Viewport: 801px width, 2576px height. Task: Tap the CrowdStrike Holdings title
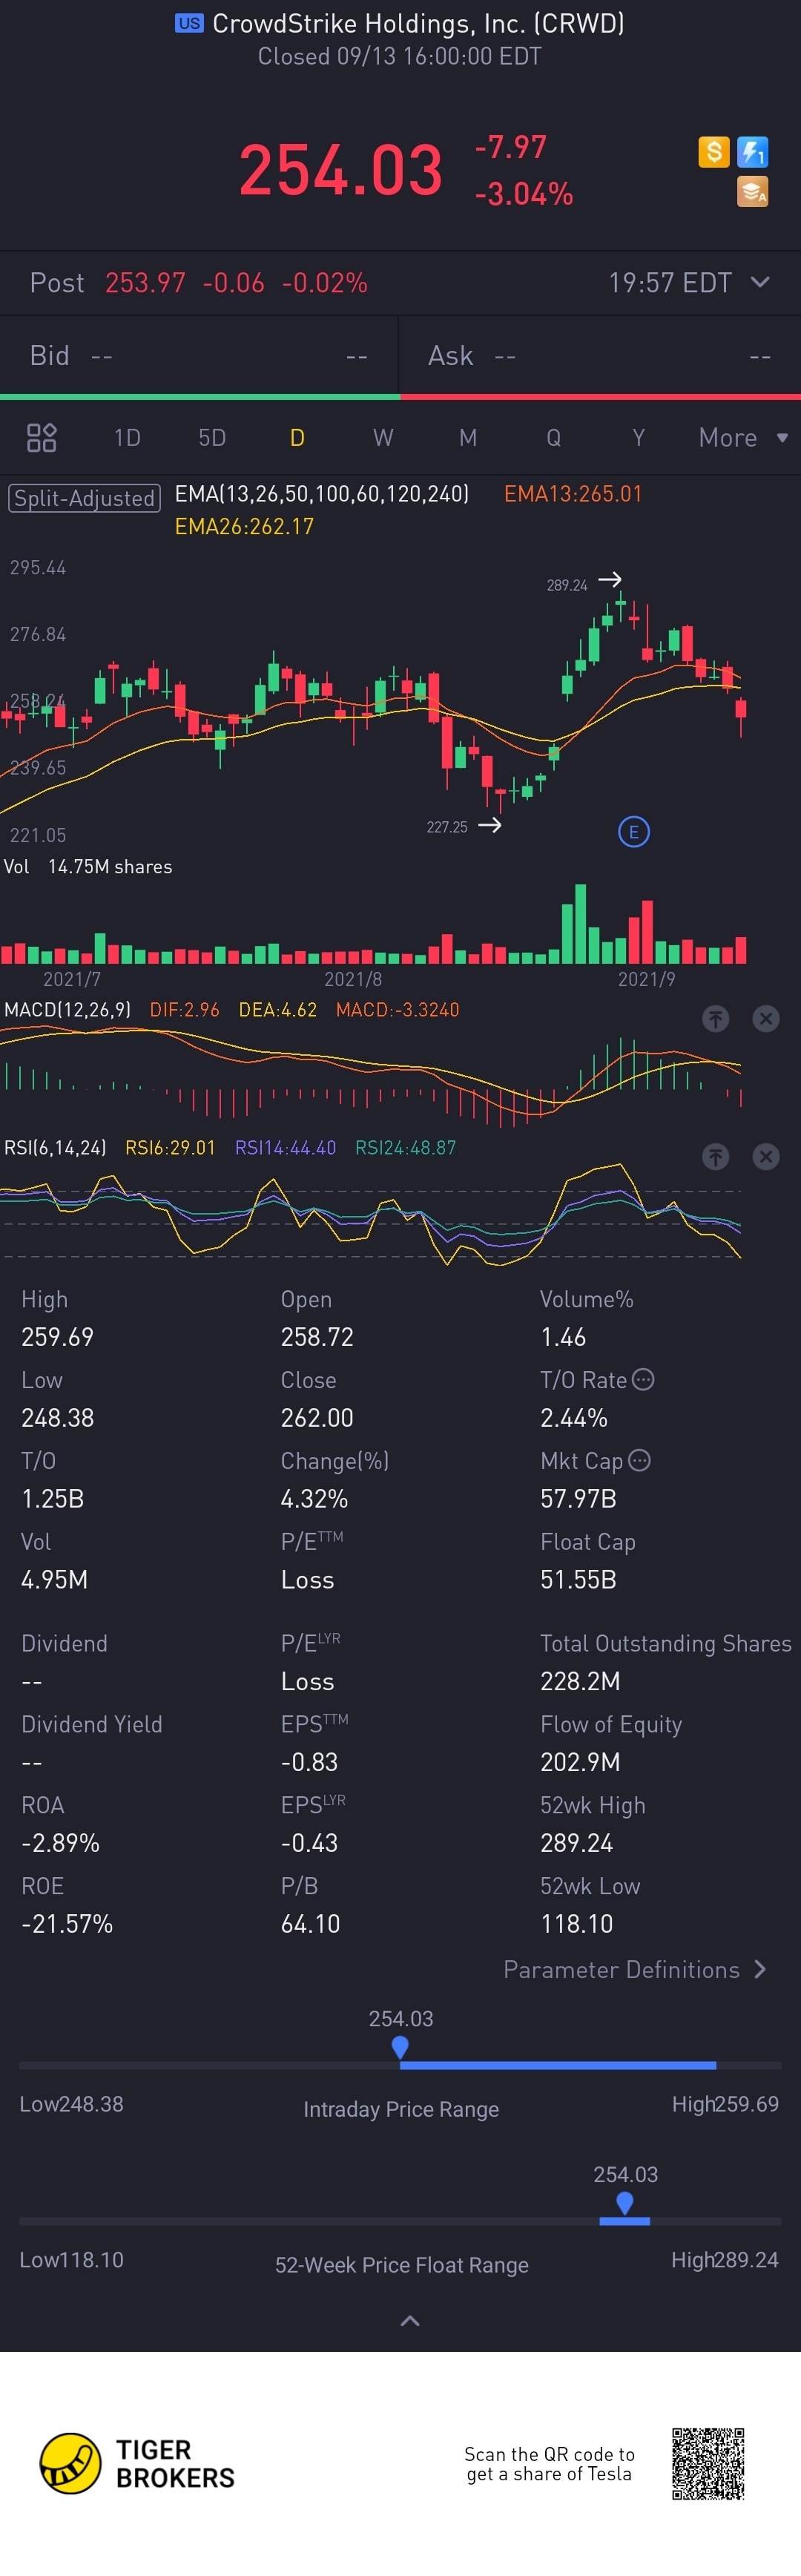418,23
